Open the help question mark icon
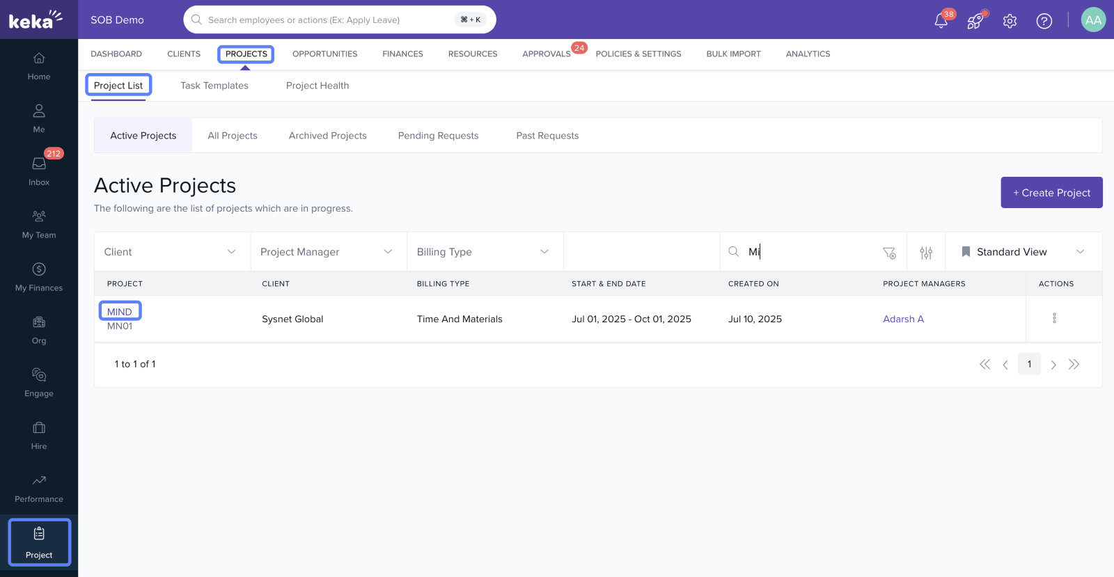Screen dimensions: 1114x577 pos(1044,21)
